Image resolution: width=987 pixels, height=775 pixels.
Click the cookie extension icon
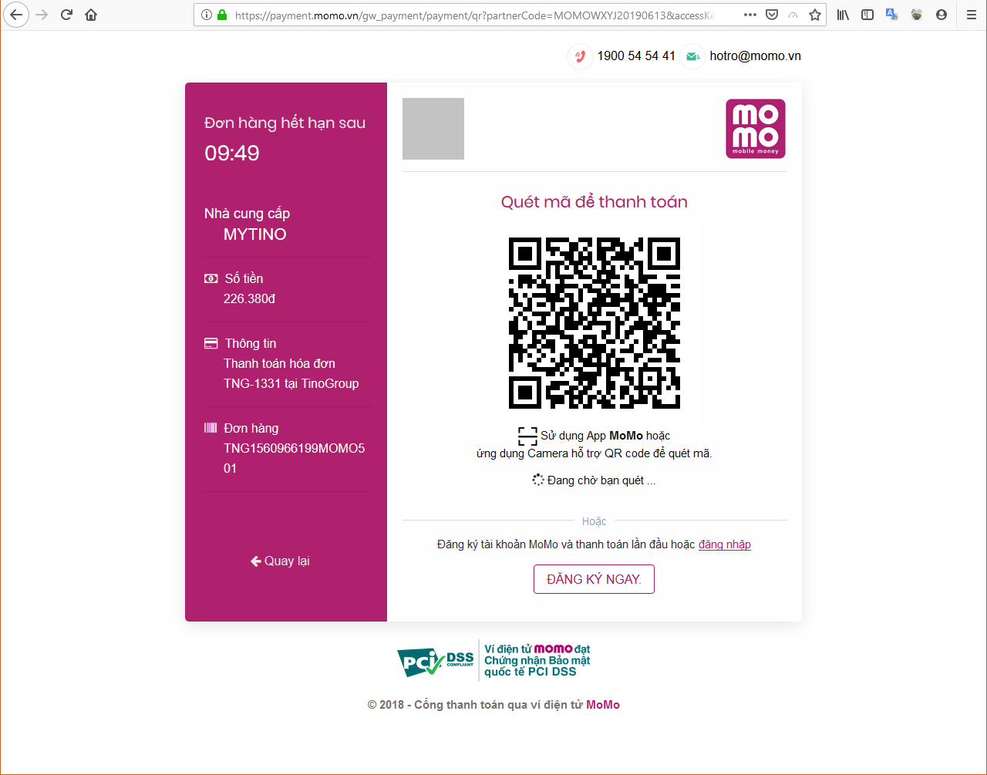(x=917, y=15)
